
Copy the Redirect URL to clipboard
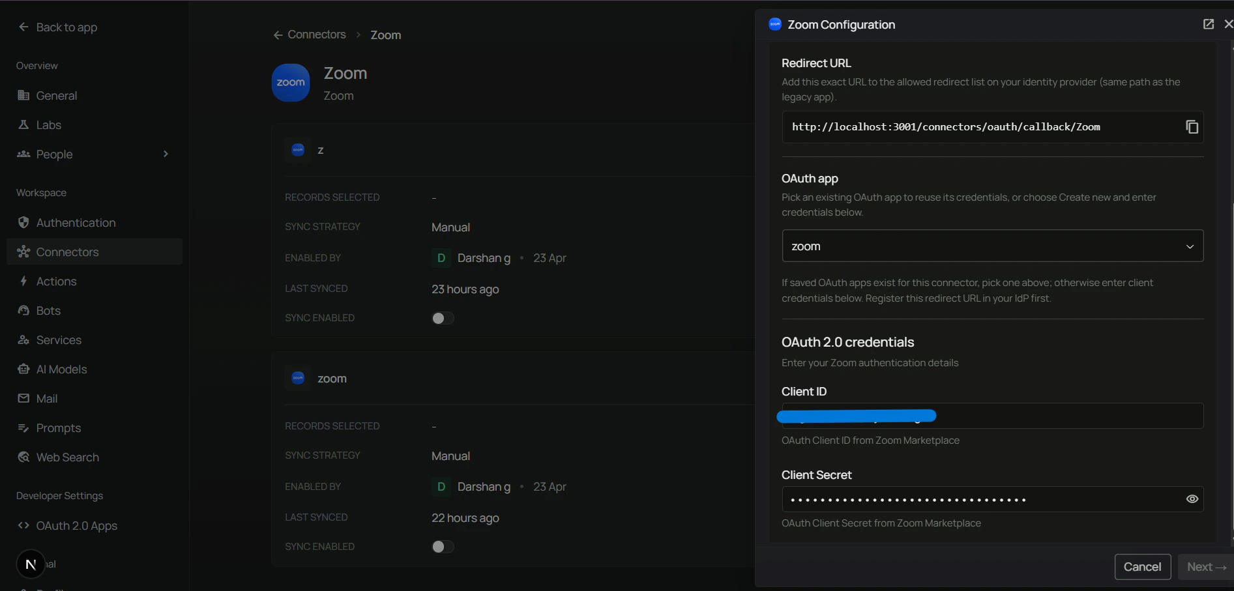click(1192, 126)
